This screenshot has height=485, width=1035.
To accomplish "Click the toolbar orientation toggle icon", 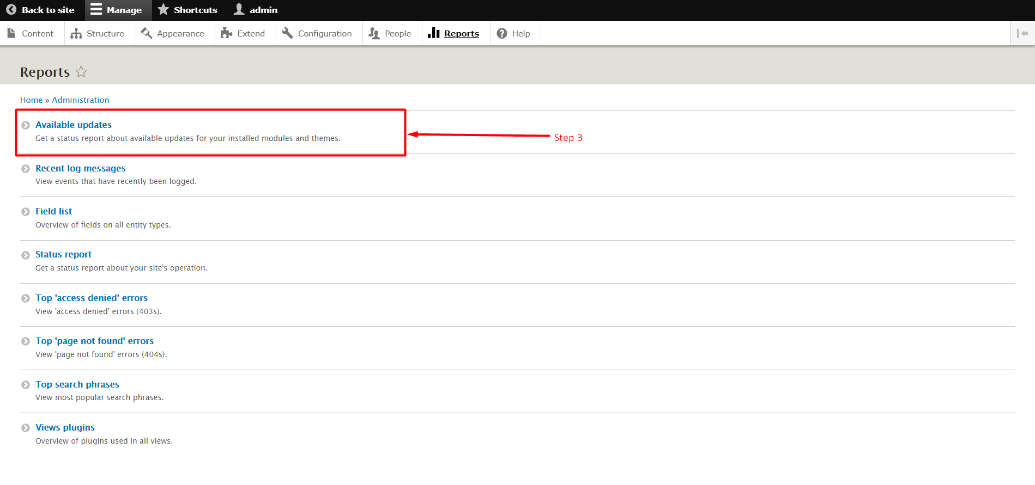I will pyautogui.click(x=1022, y=33).
